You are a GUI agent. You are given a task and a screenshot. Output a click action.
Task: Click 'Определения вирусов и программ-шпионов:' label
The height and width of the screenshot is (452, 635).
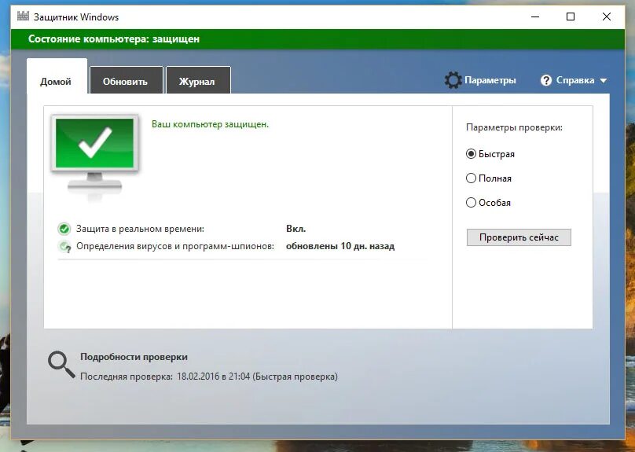(175, 246)
